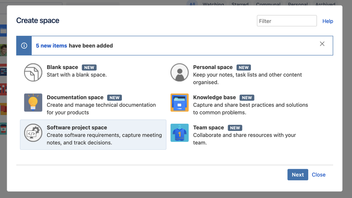Click "Collaborate and share resources" description
Image resolution: width=352 pixels, height=198 pixels.
coord(245,139)
